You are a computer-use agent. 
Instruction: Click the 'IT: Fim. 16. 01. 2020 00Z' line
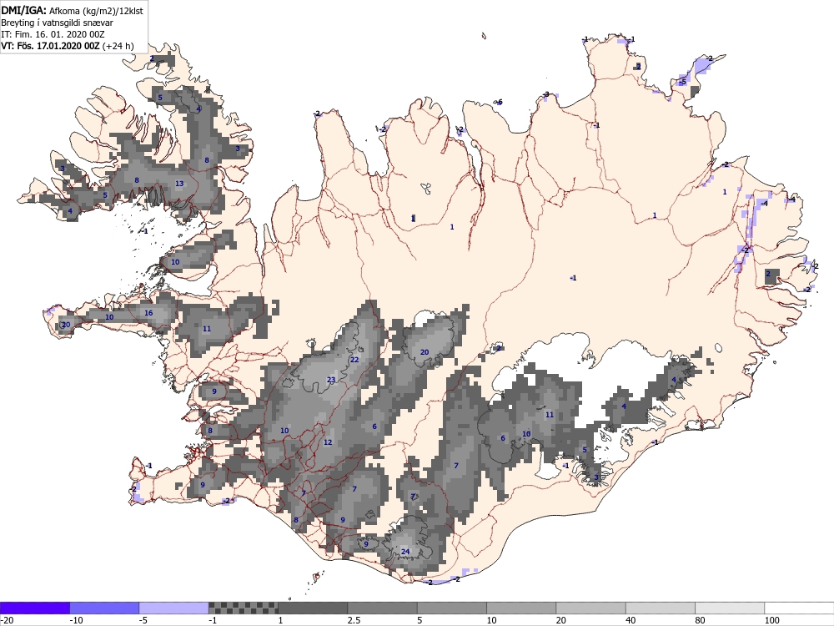pos(53,34)
